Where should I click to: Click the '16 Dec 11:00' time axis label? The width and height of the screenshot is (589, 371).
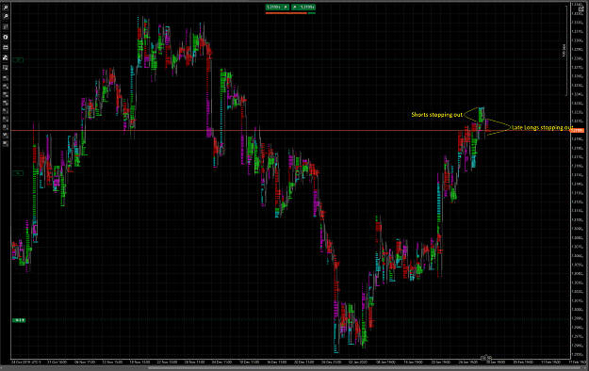276,363
